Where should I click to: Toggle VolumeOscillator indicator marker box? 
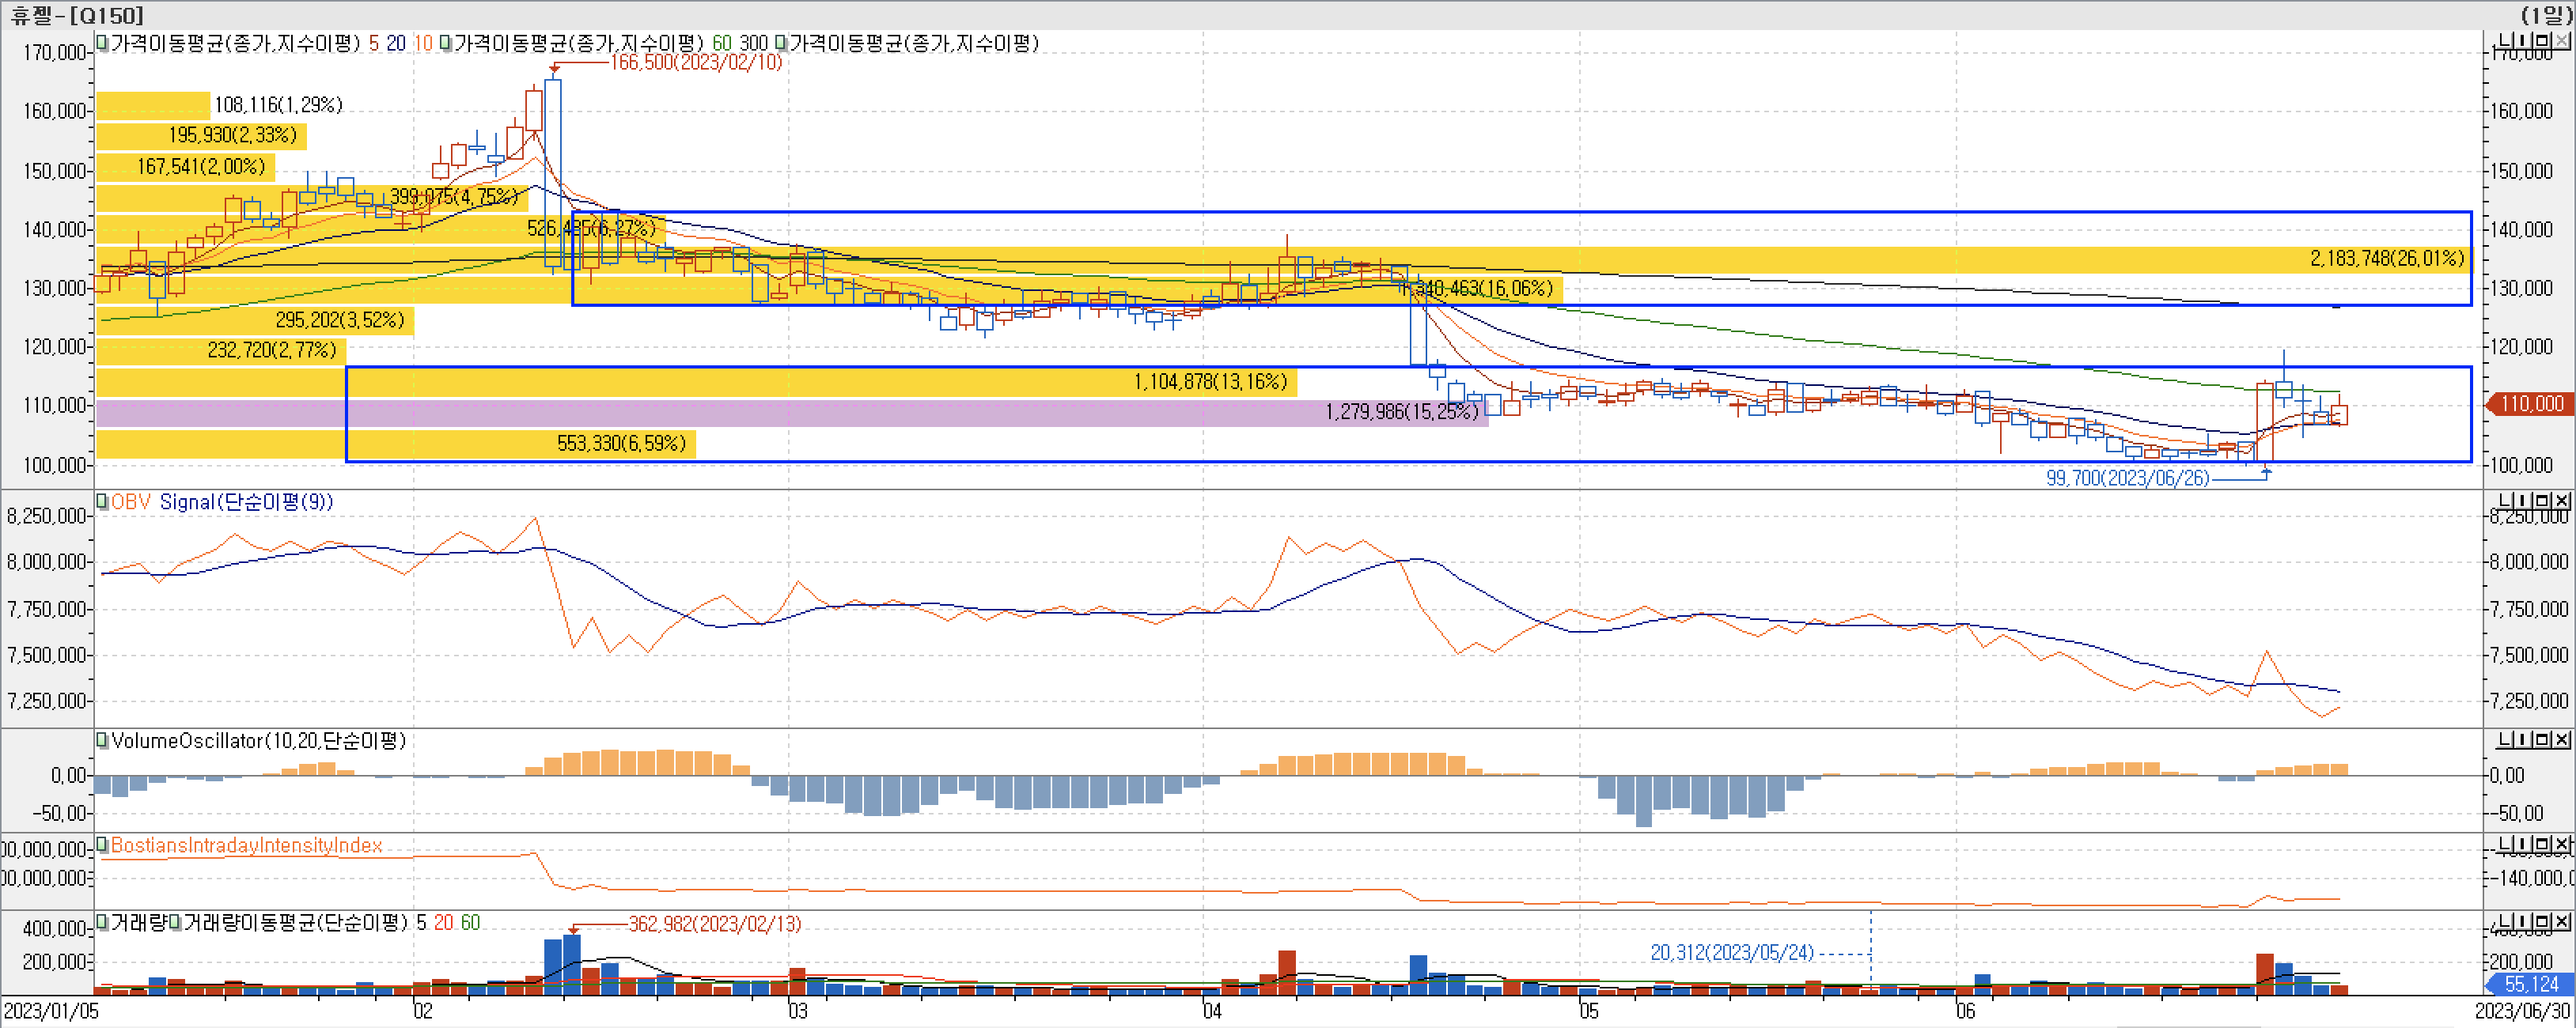(102, 740)
